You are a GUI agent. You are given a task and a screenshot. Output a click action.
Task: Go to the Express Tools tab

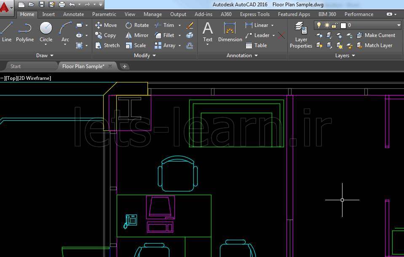tap(255, 14)
